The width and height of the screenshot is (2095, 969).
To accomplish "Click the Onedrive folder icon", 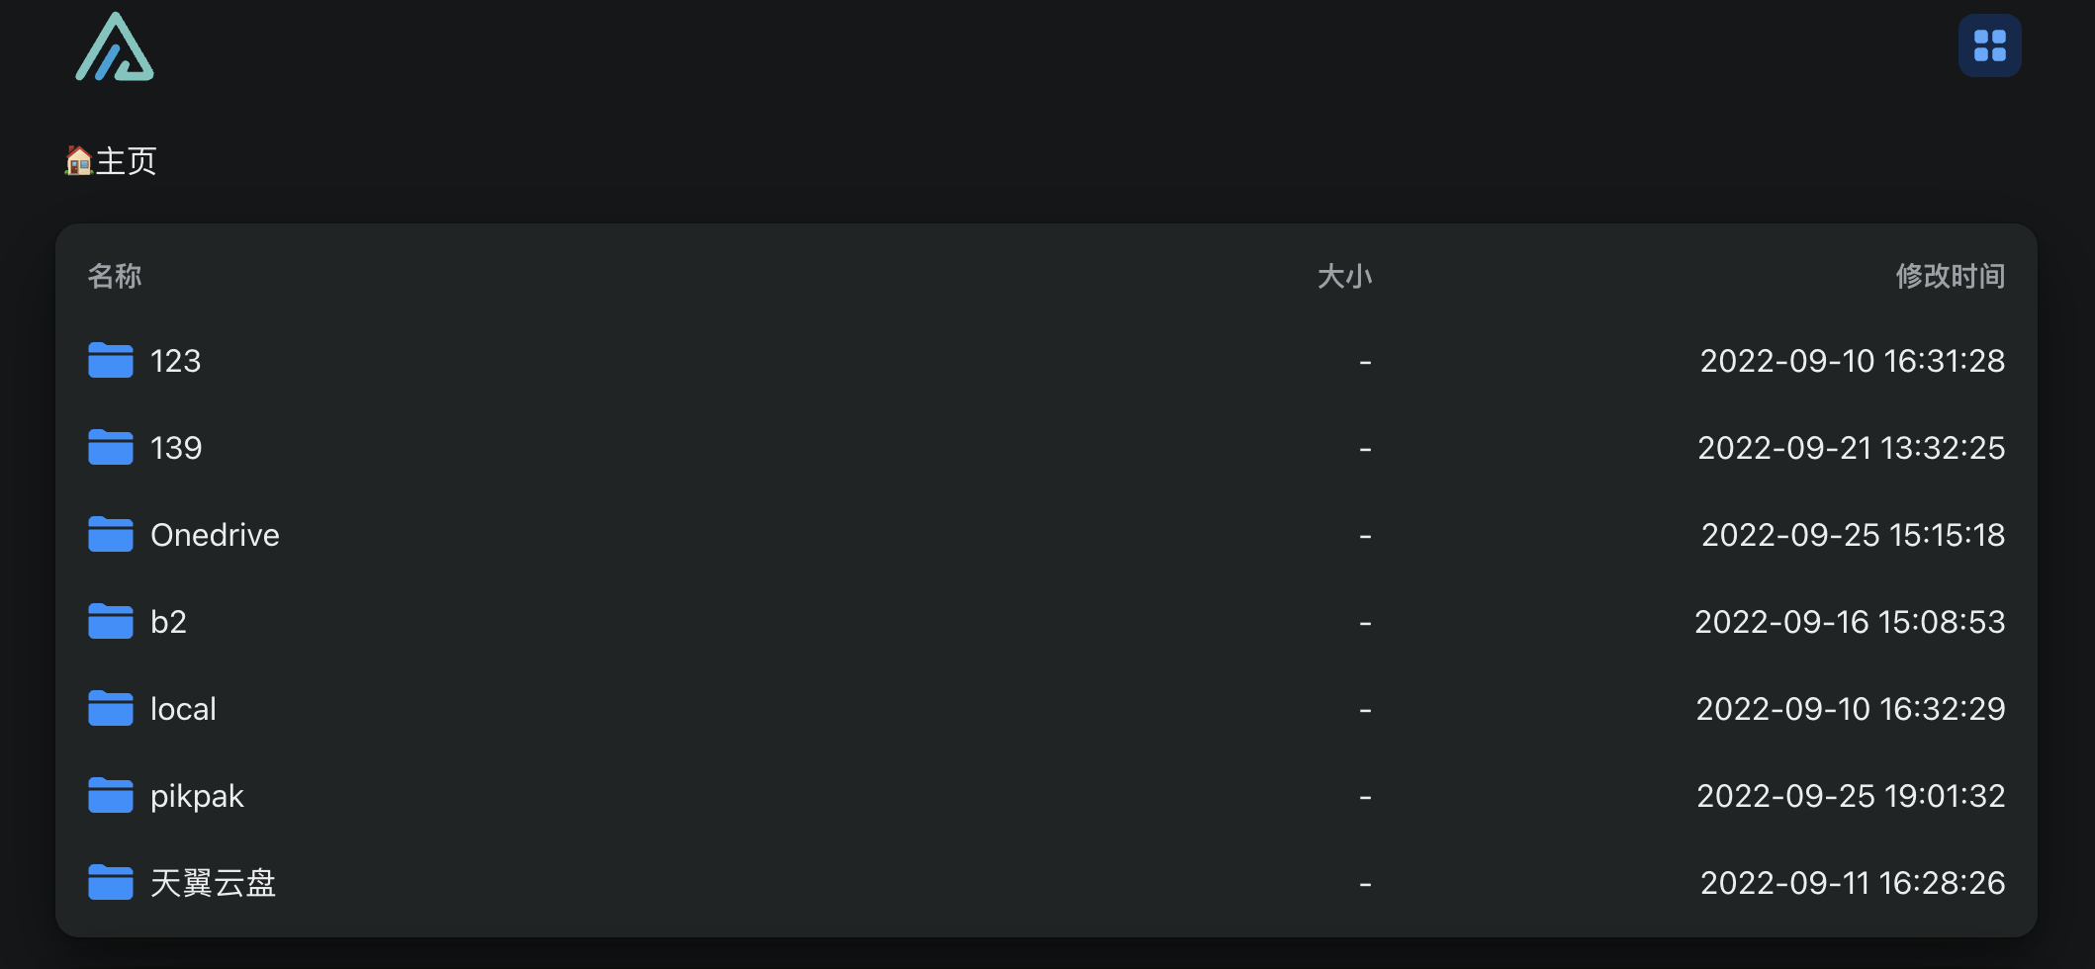I will [x=111, y=535].
